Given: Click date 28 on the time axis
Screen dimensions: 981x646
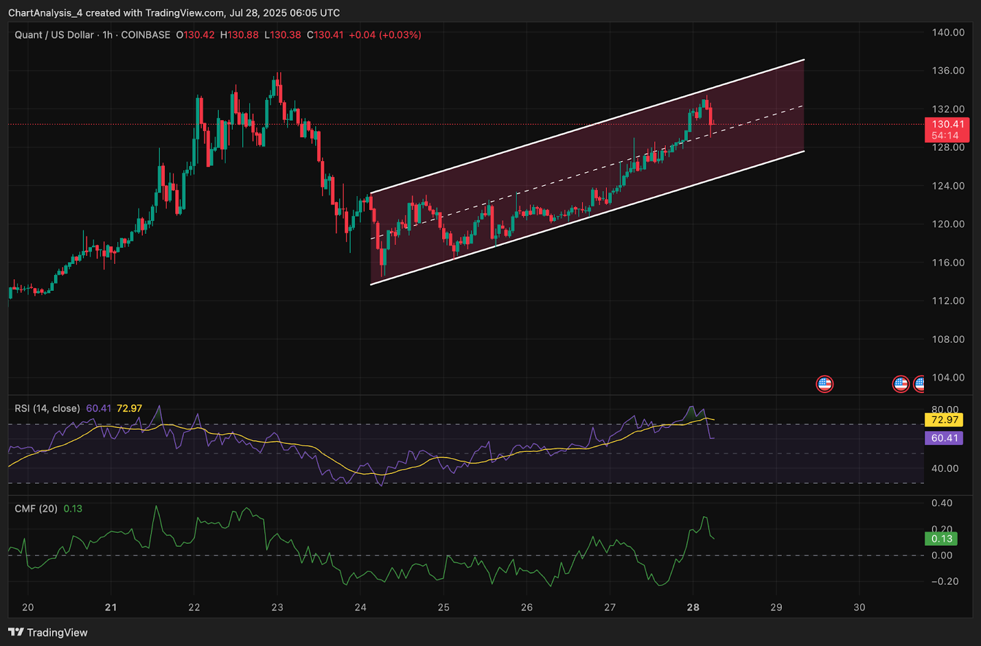Looking at the screenshot, I should [x=693, y=607].
